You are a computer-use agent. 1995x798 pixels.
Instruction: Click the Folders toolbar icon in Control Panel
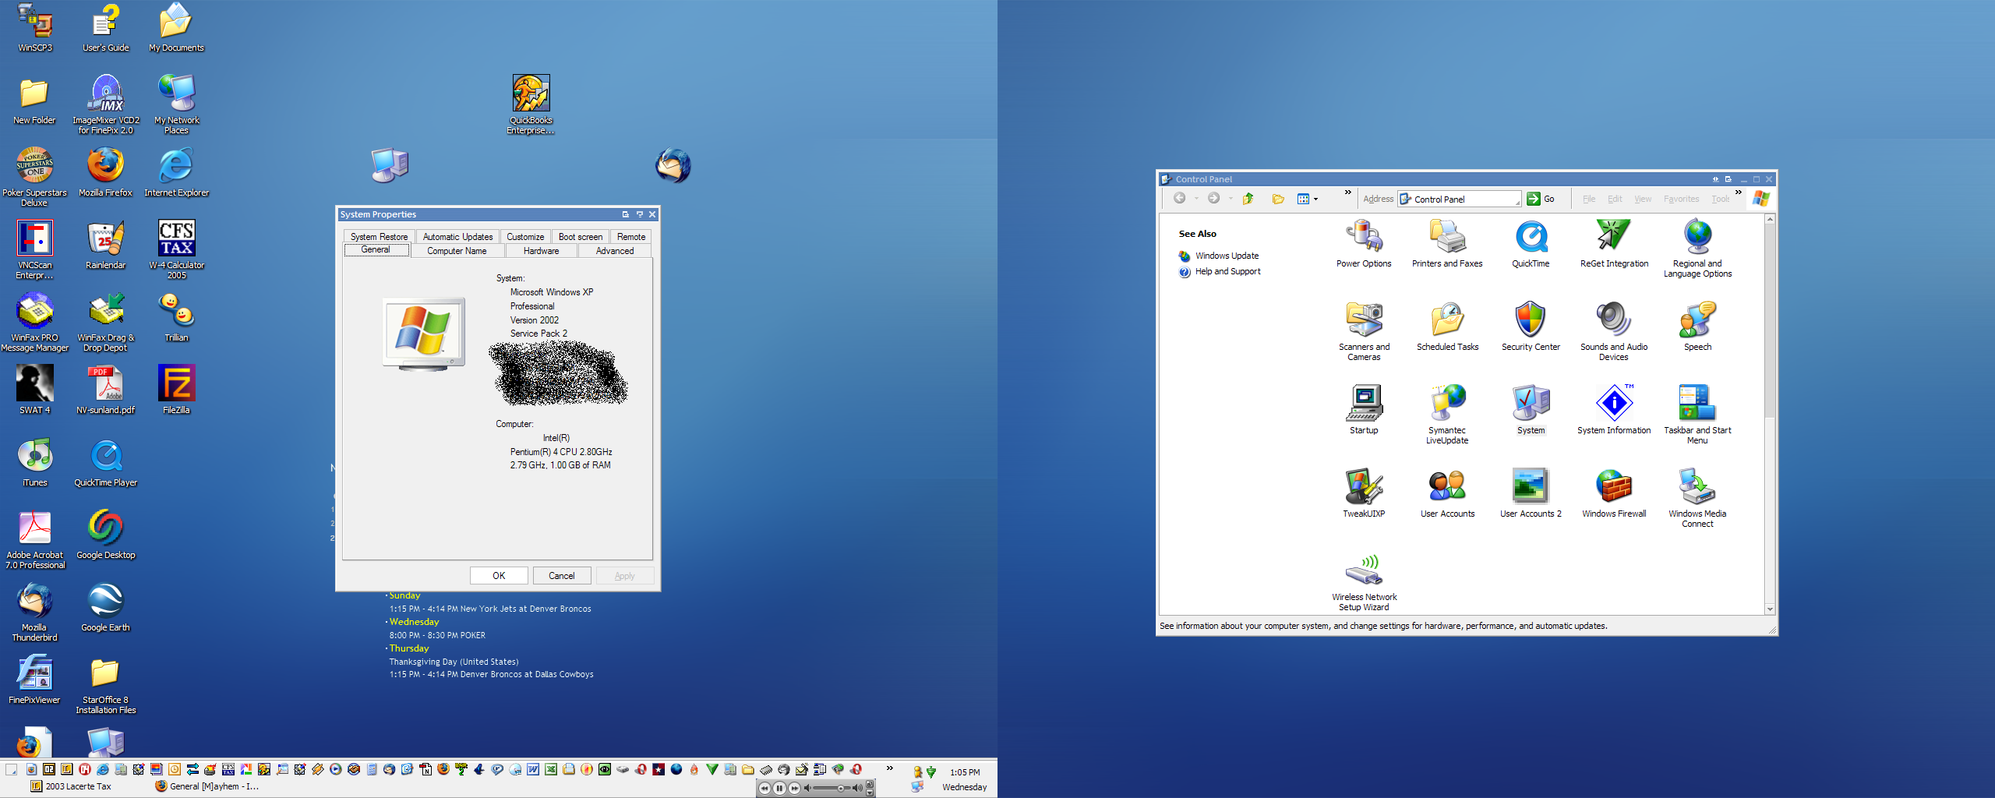coord(1278,199)
